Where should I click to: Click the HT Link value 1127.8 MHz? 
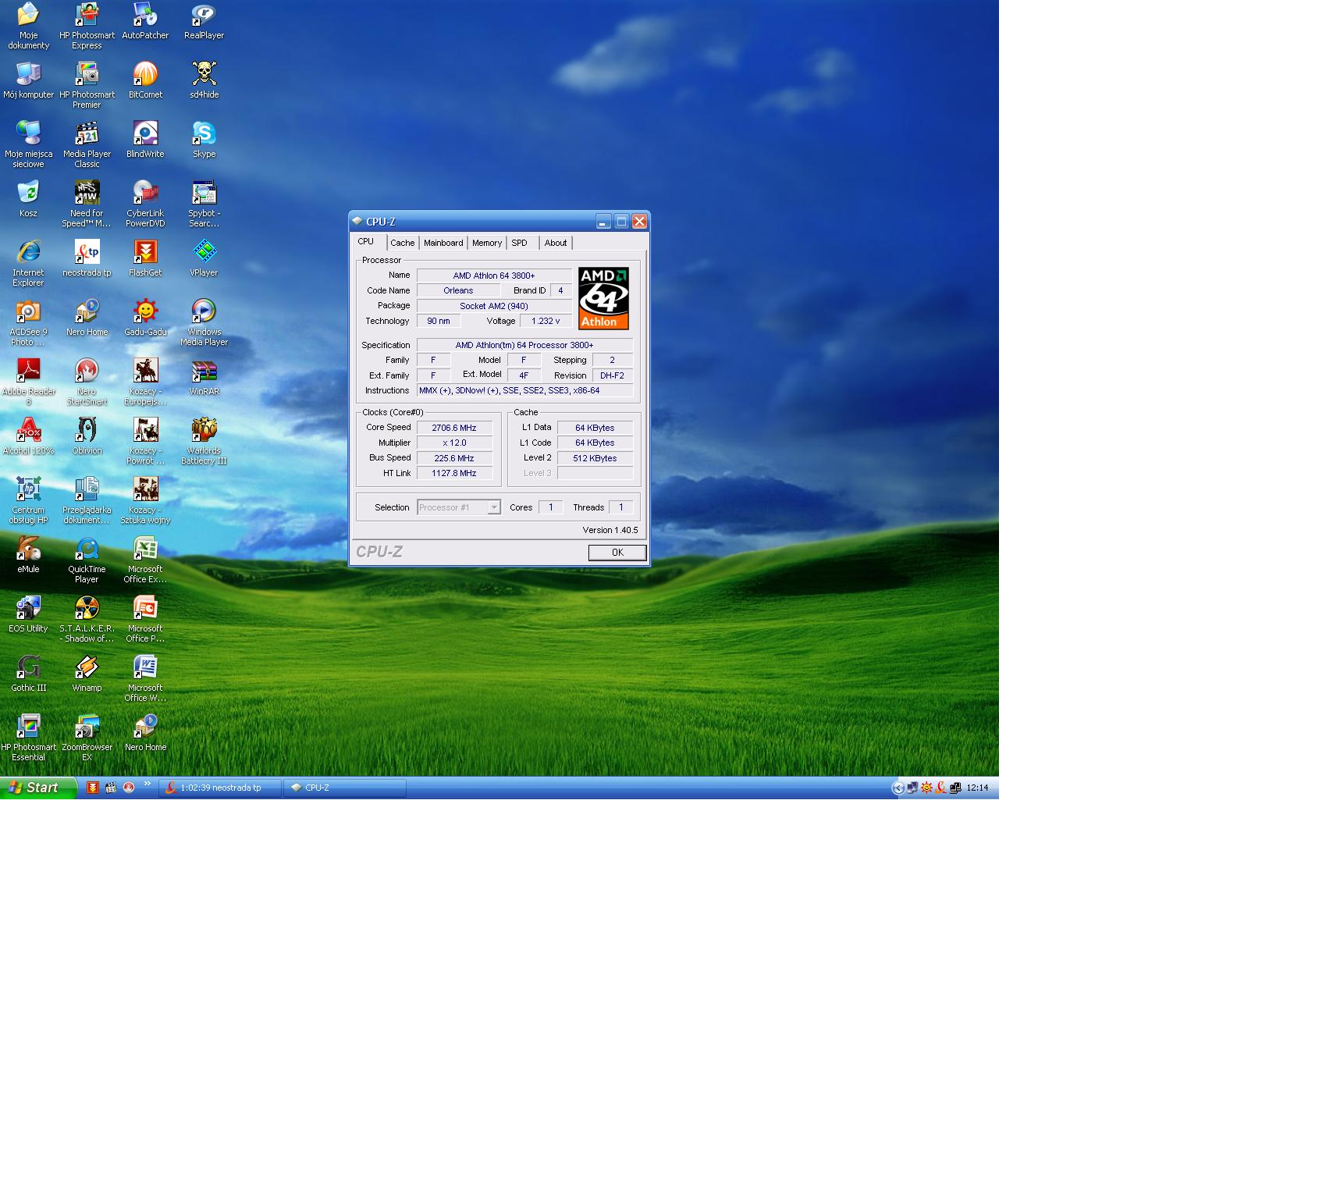(454, 473)
